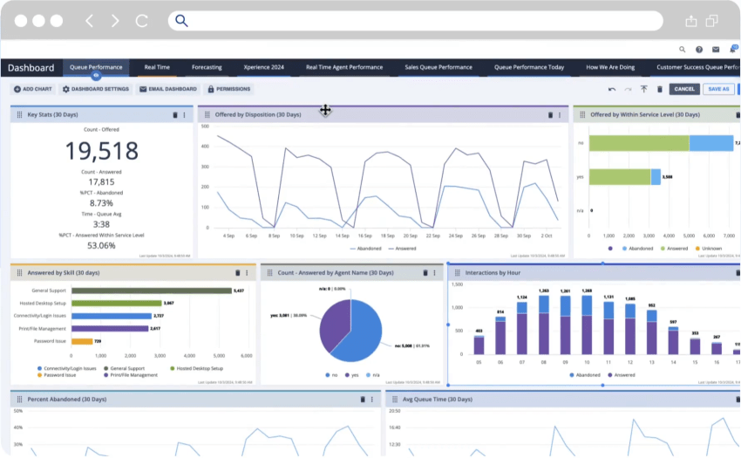741x458 pixels.
Task: Click the drag handle on Answered by Skill panel
Action: pyautogui.click(x=18, y=273)
